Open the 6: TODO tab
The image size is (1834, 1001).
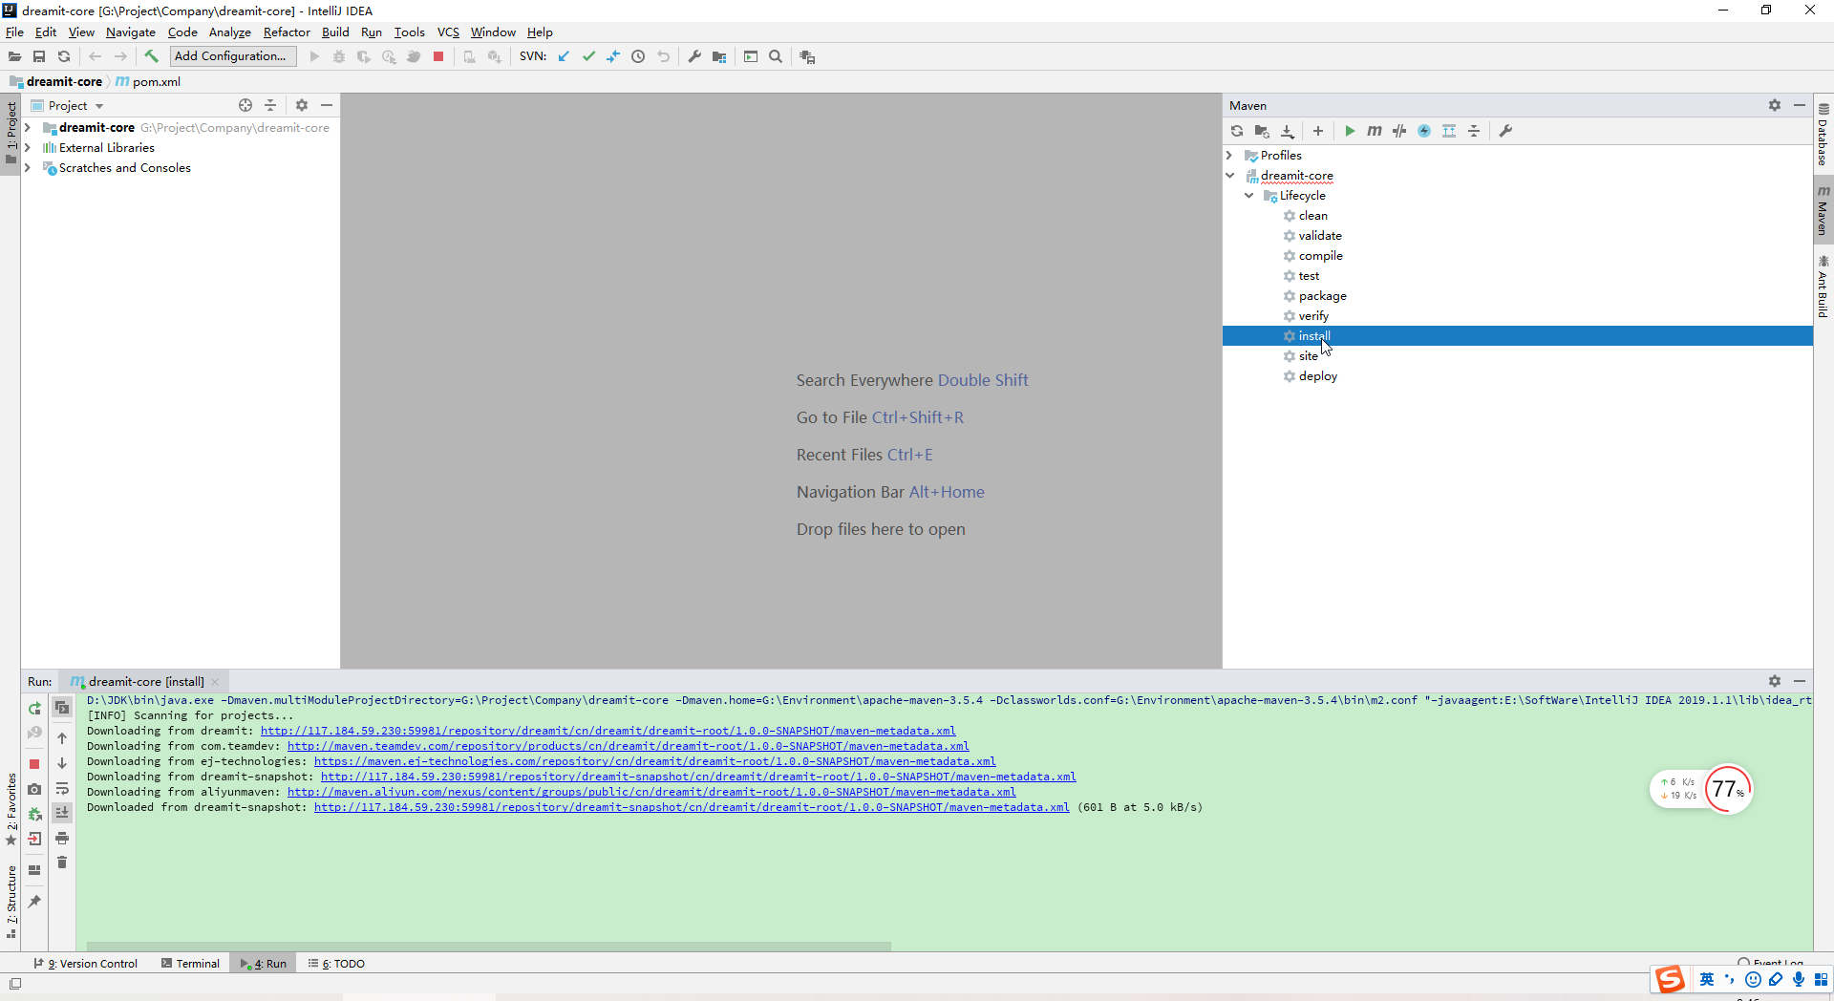[336, 963]
